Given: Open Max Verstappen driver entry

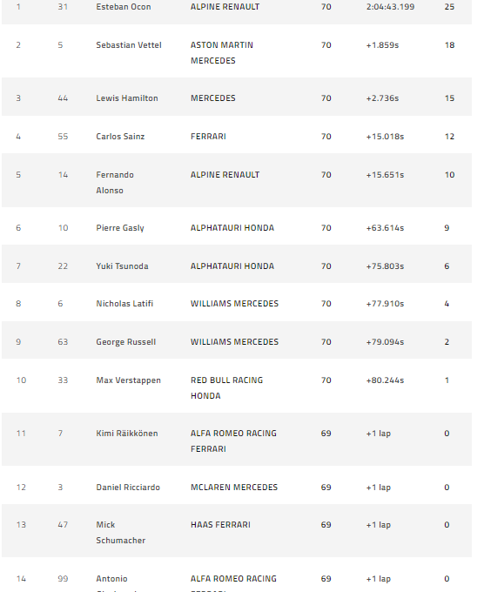Looking at the screenshot, I should 128,380.
